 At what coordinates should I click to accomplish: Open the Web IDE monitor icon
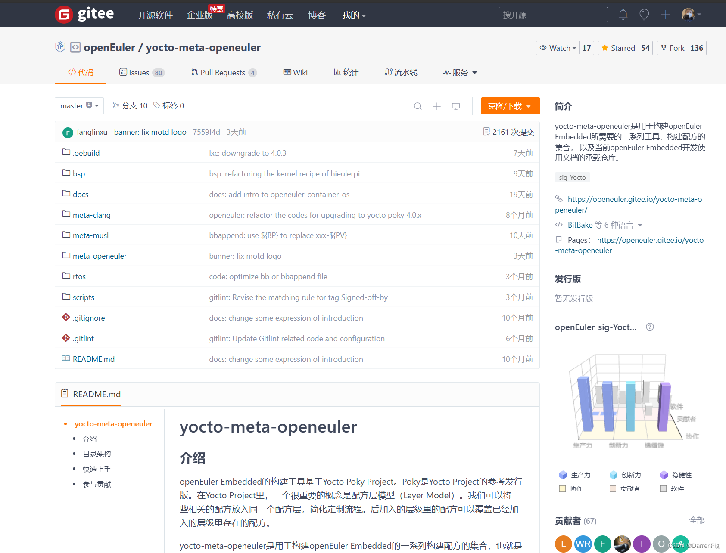click(x=456, y=106)
